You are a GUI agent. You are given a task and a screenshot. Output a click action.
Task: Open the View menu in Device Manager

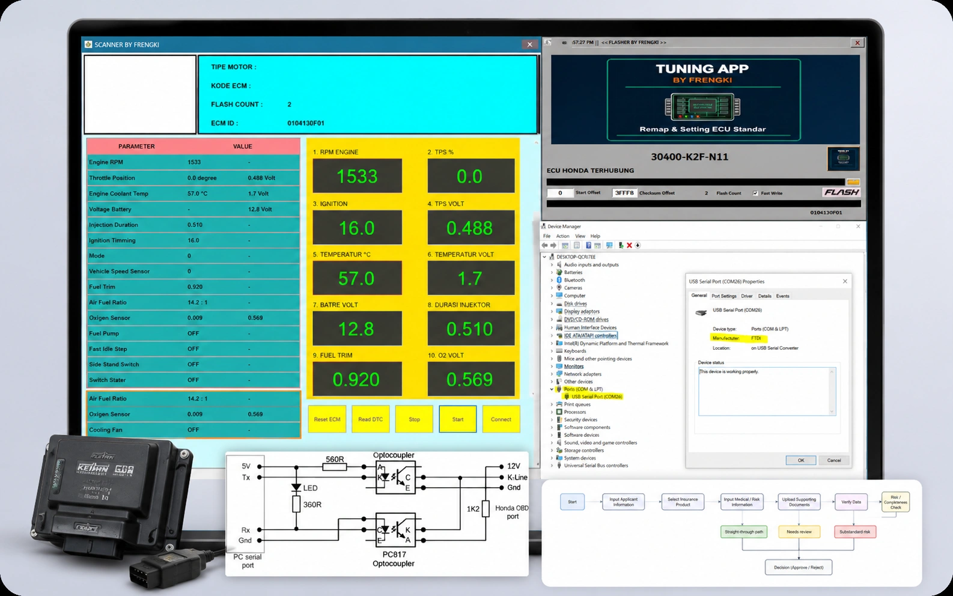click(580, 236)
